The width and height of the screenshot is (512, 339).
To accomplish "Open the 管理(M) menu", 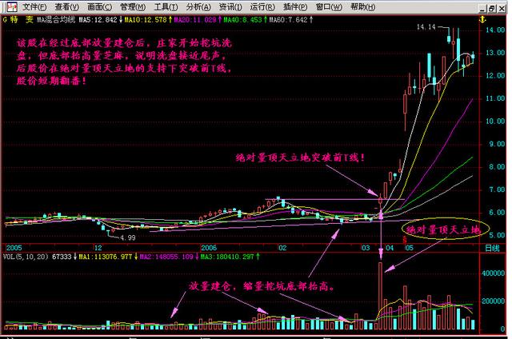I will (x=133, y=7).
